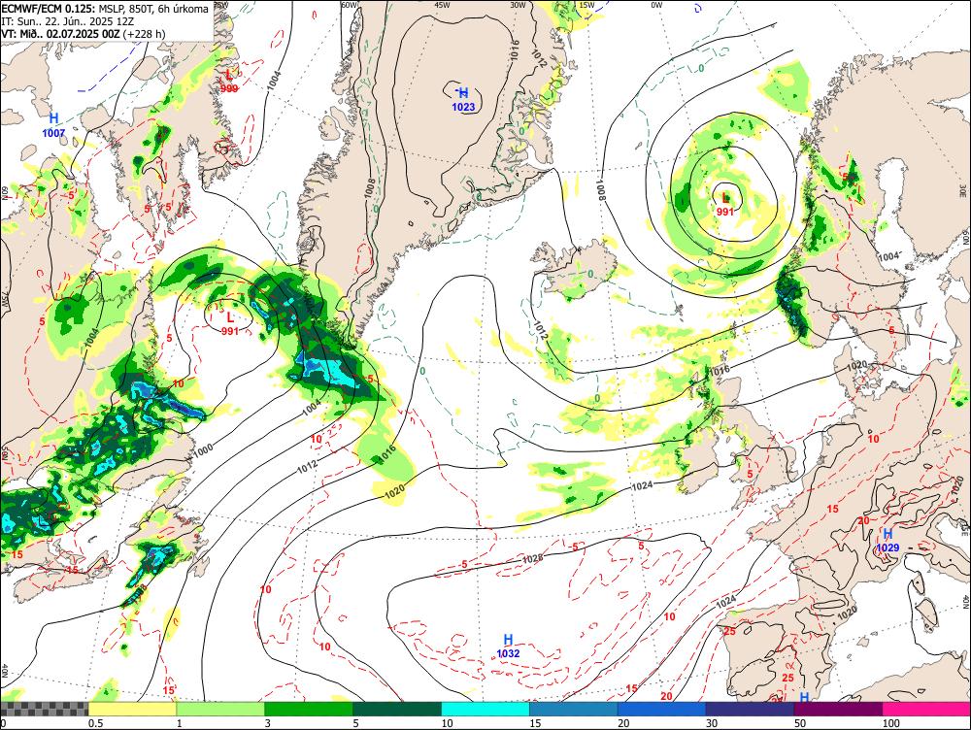
Task: Click the 1008 isobar label north of Iceland
Action: (x=601, y=190)
